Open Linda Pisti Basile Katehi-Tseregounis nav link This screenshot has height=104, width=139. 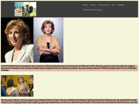coord(93,10)
